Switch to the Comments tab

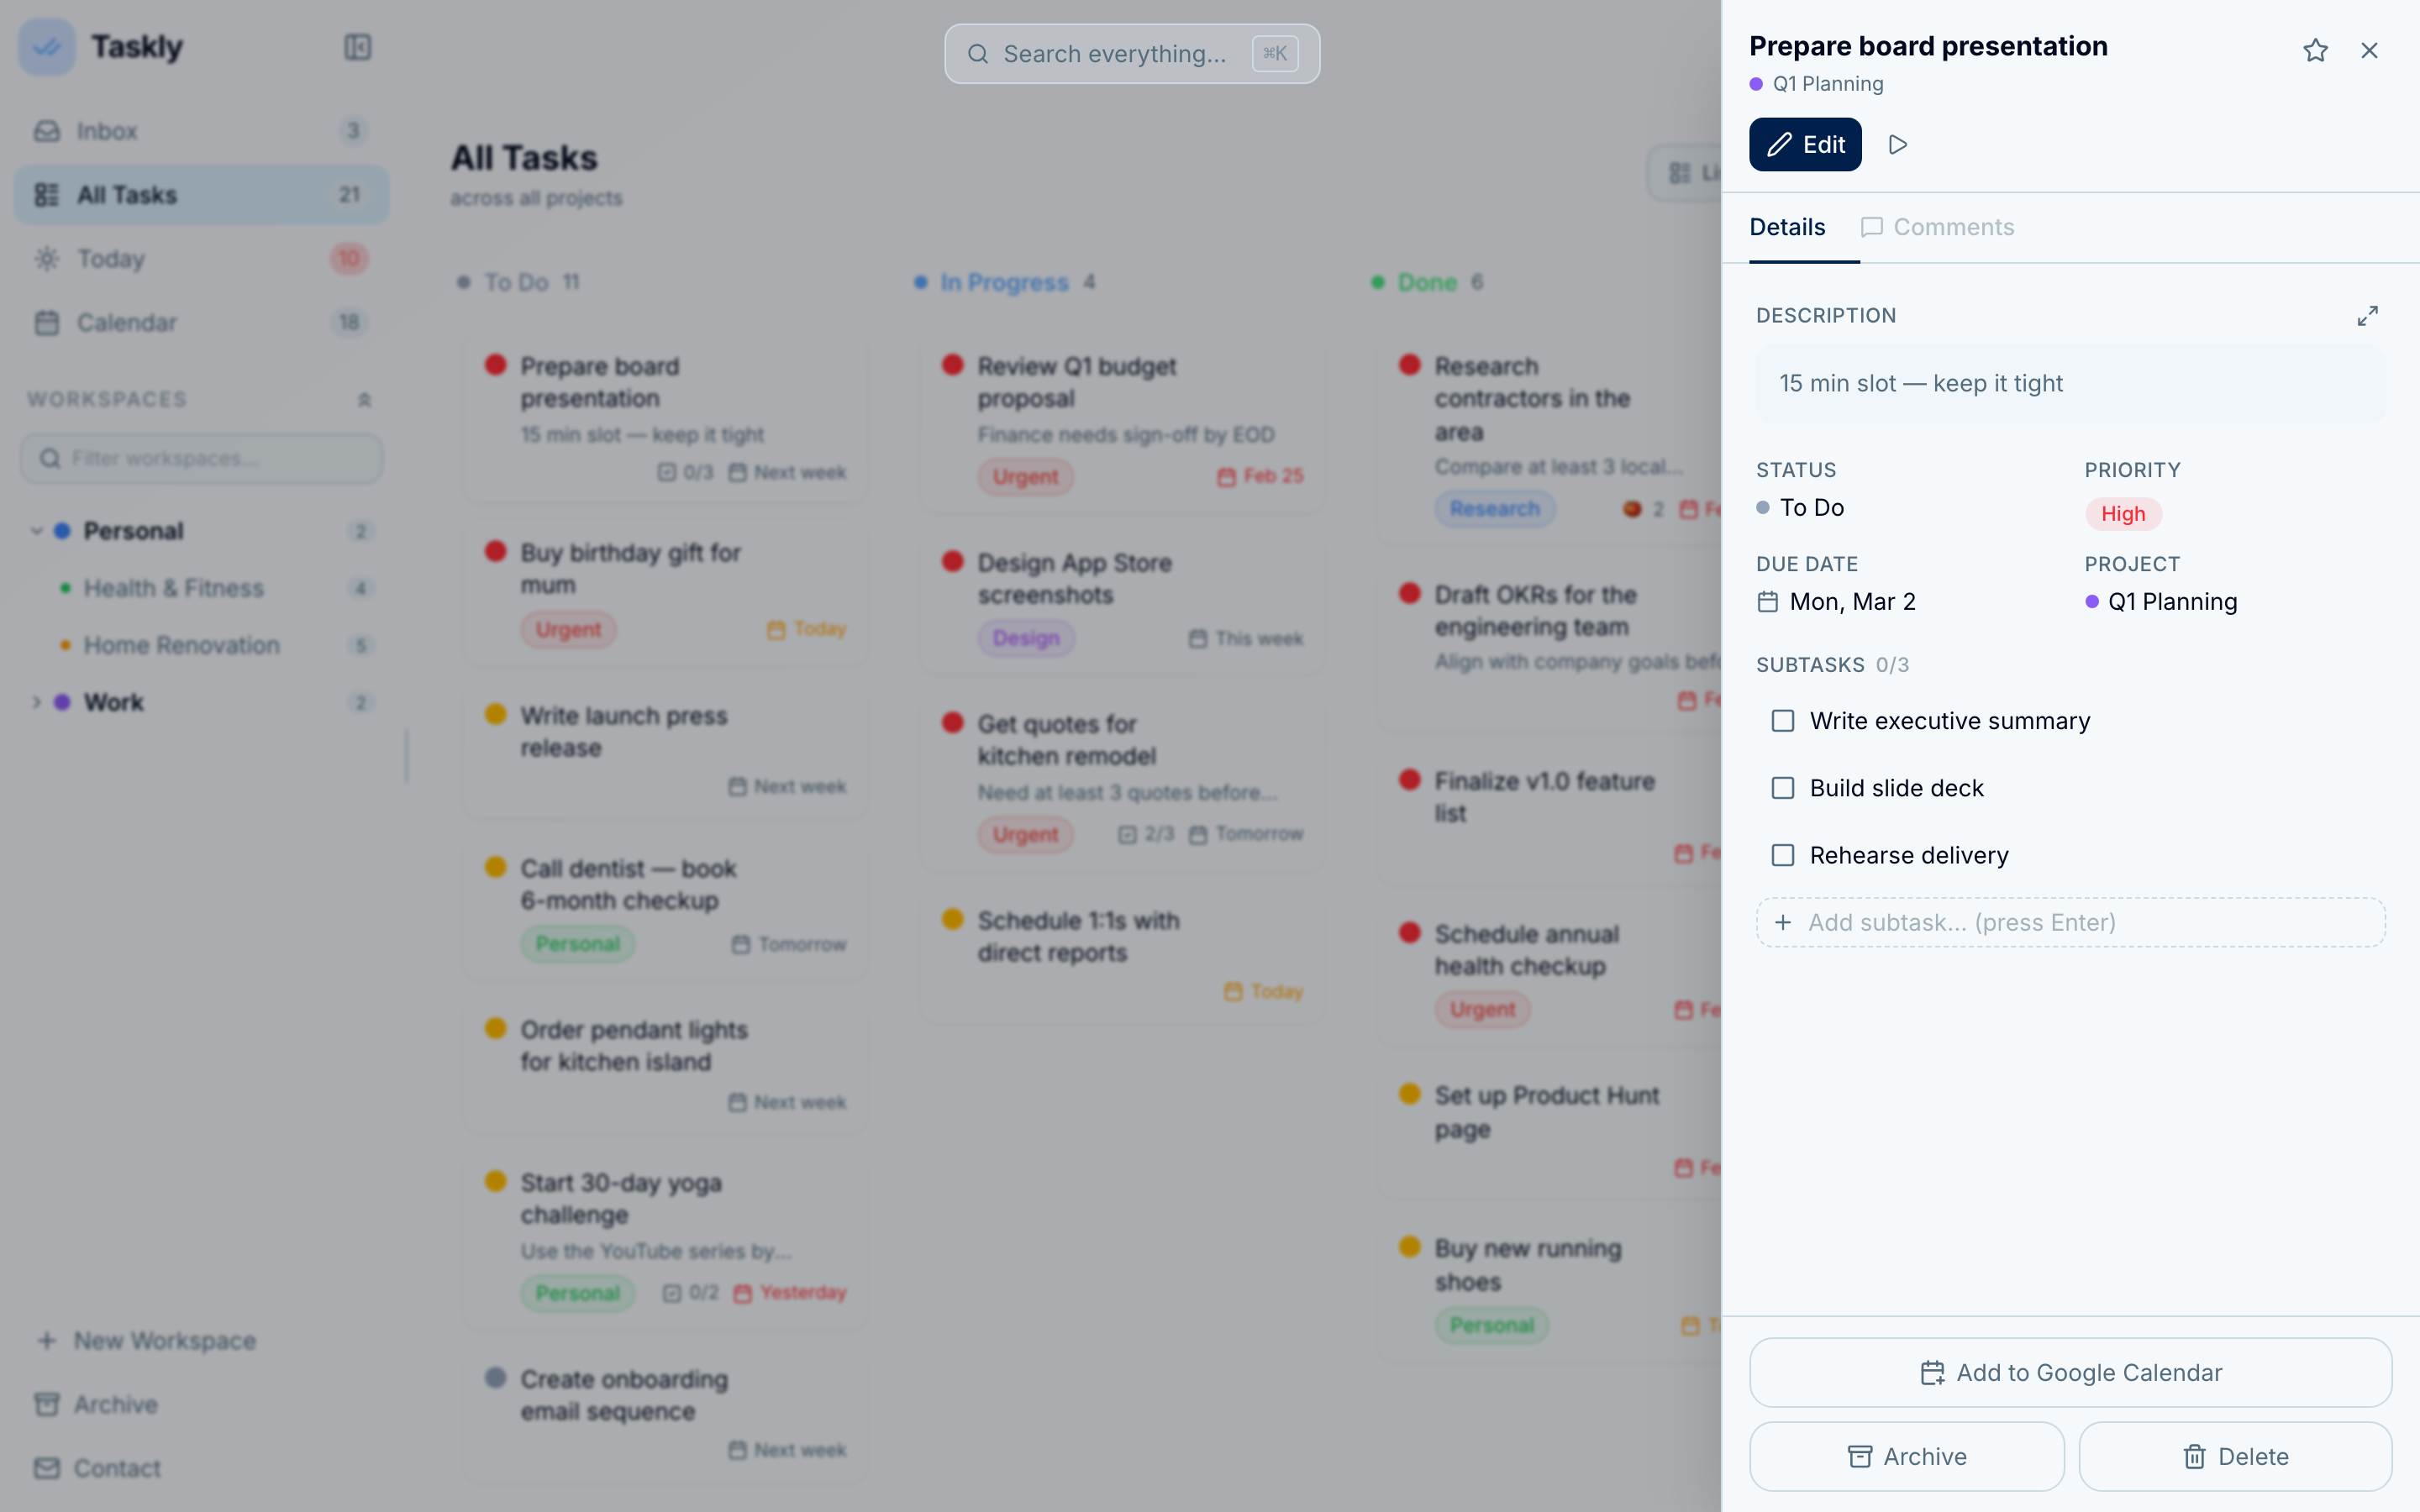1937,227
